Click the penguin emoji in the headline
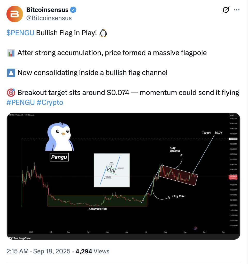The image size is (248, 264). (x=103, y=33)
